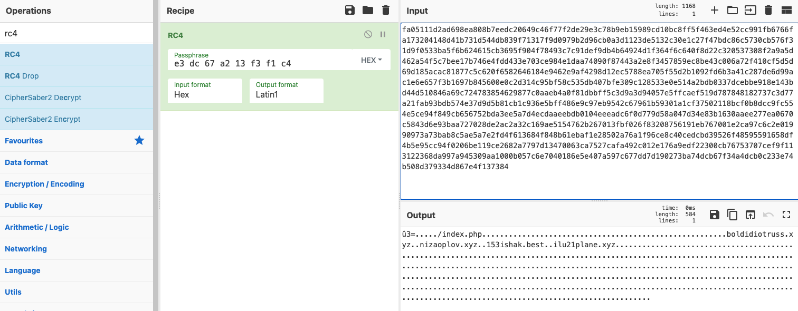Save the current recipe

tap(349, 11)
